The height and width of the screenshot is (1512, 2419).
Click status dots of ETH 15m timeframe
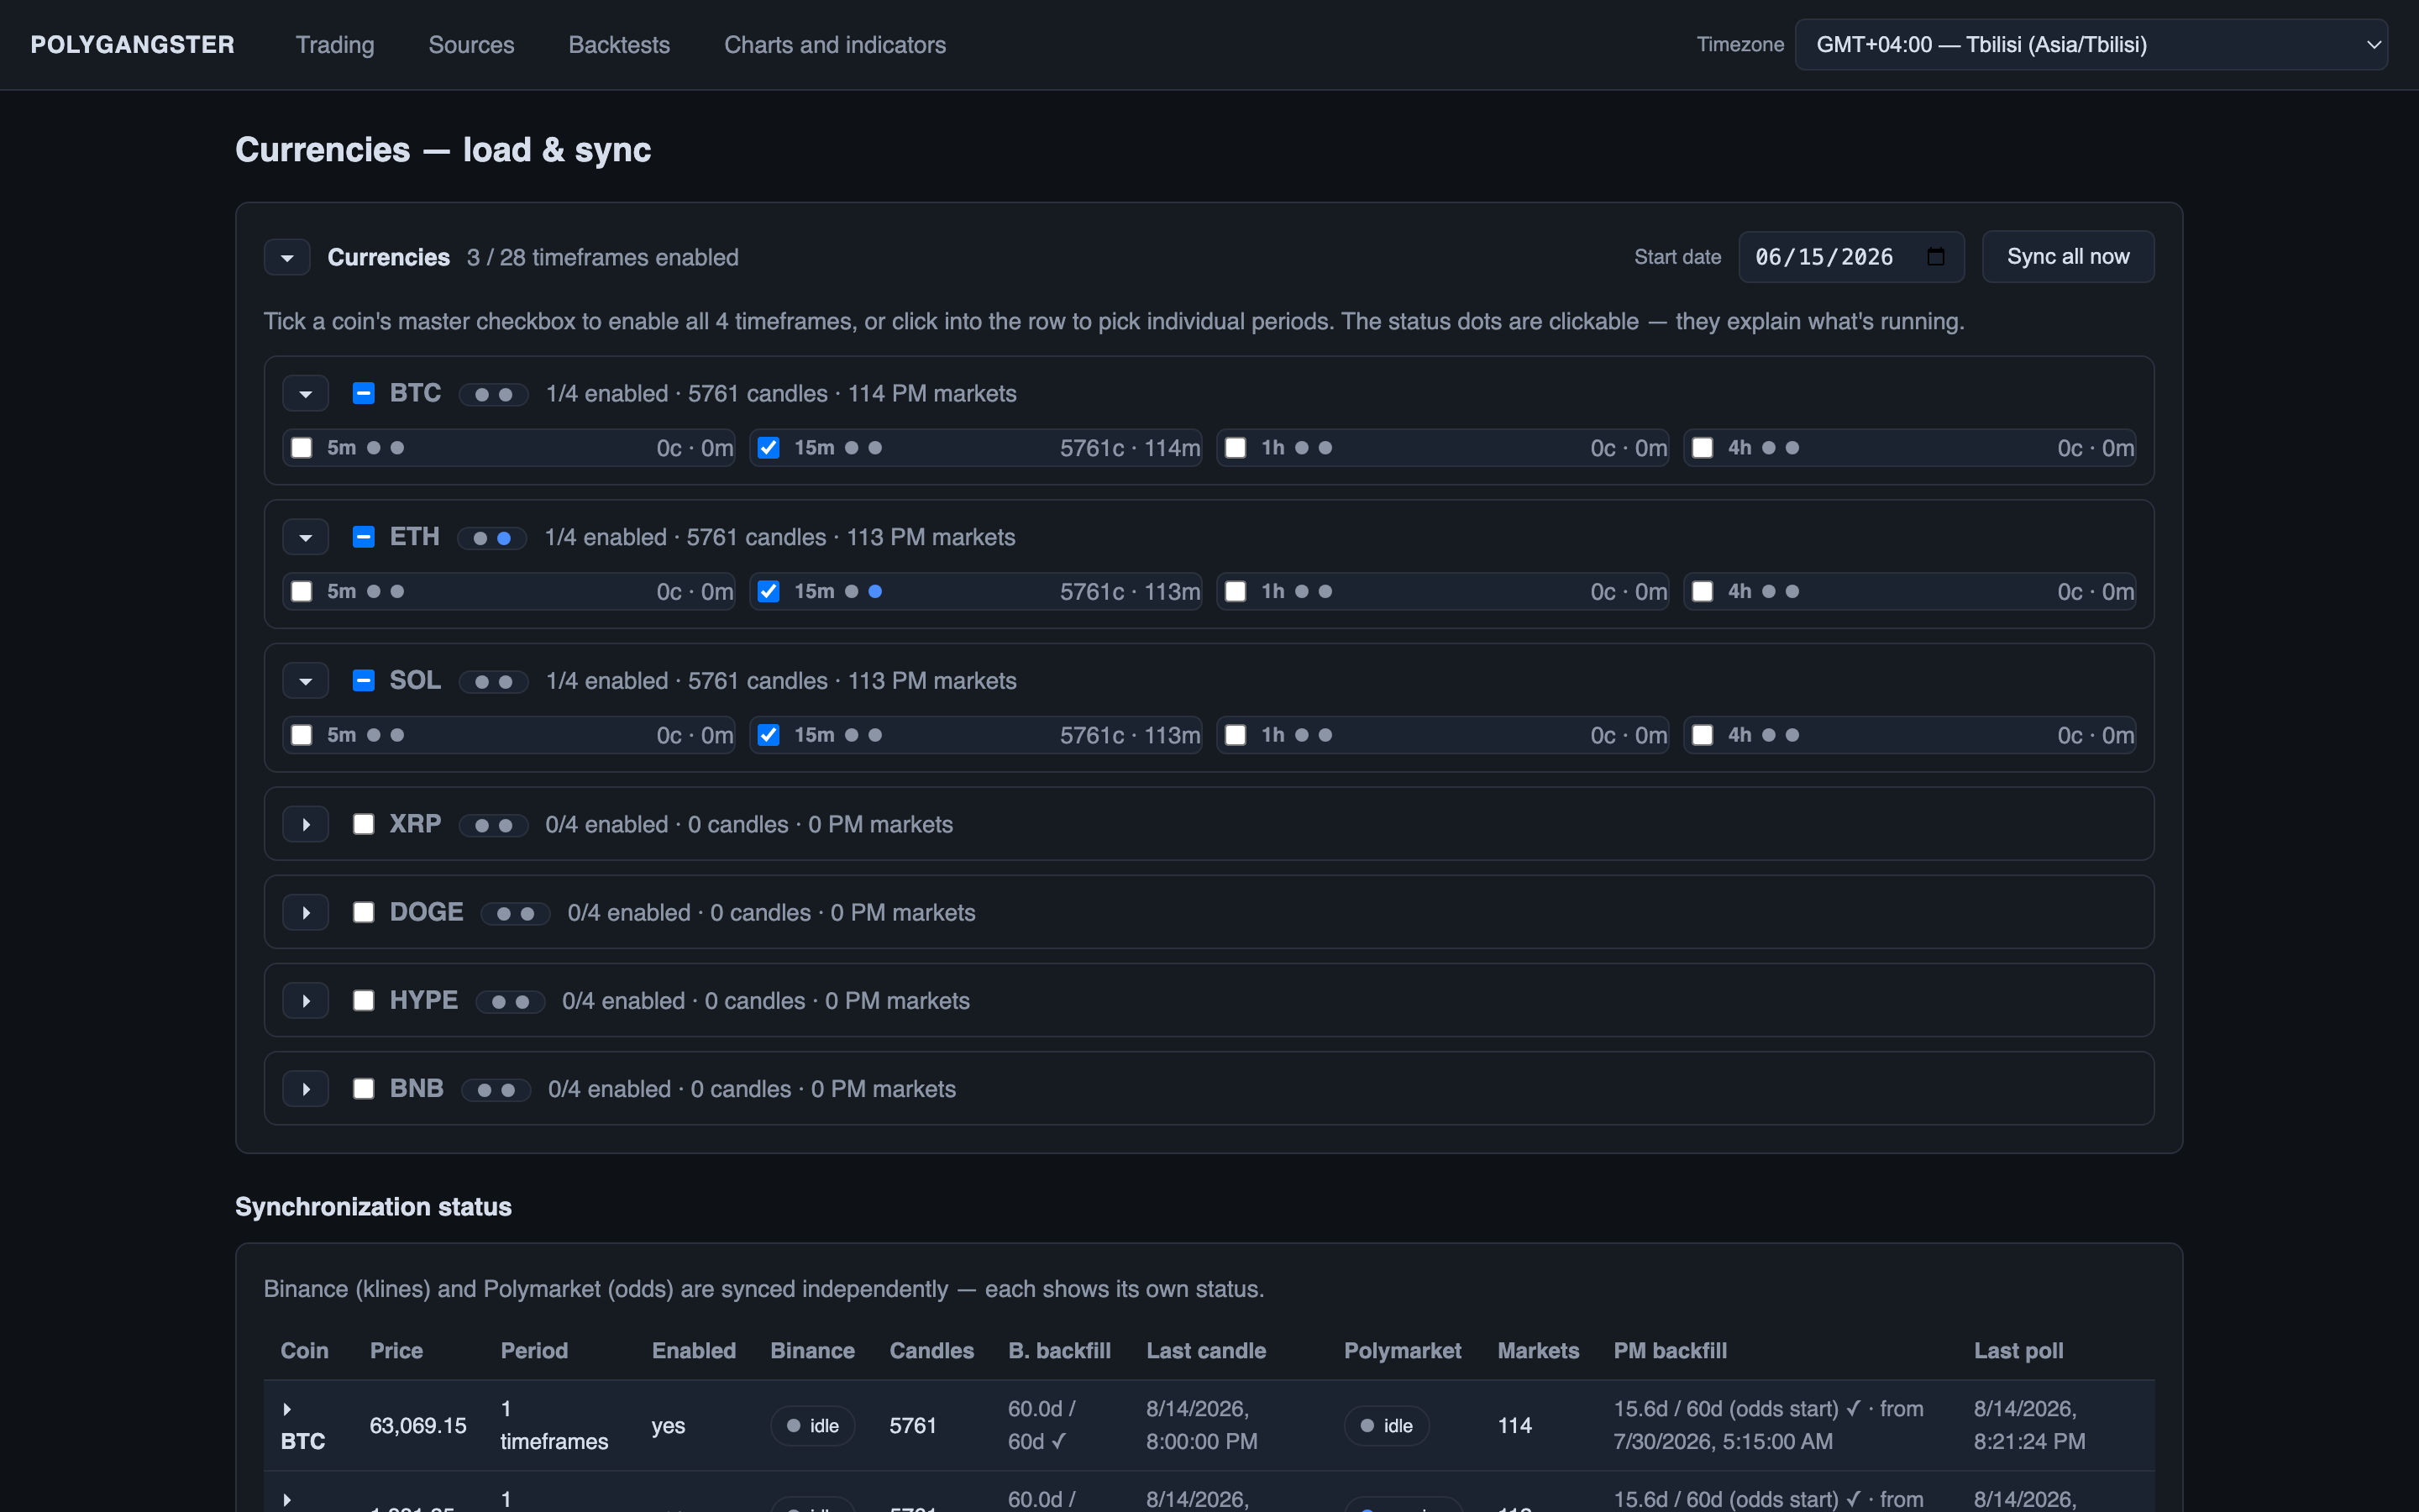pyautogui.click(x=863, y=591)
